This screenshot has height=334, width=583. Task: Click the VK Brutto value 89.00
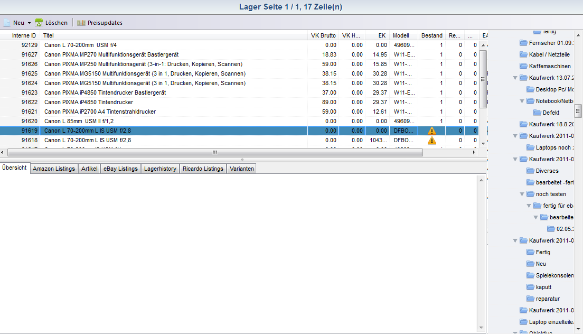click(x=329, y=103)
